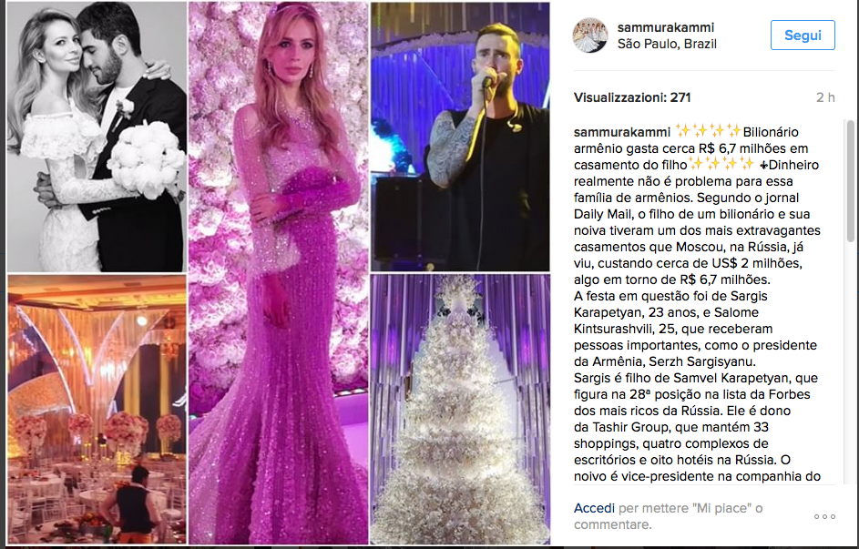
Task: Click the Segui follow button
Action: 803,35
